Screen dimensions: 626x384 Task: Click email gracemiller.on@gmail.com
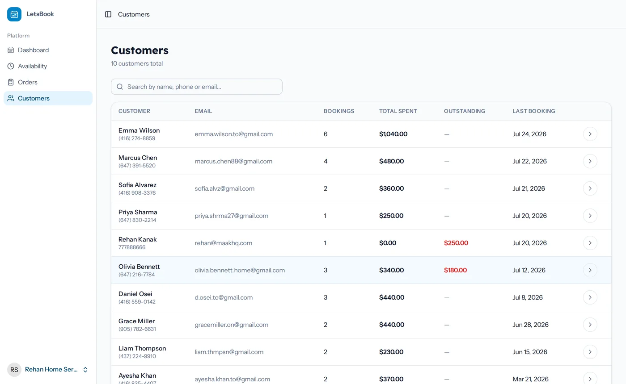tap(232, 325)
